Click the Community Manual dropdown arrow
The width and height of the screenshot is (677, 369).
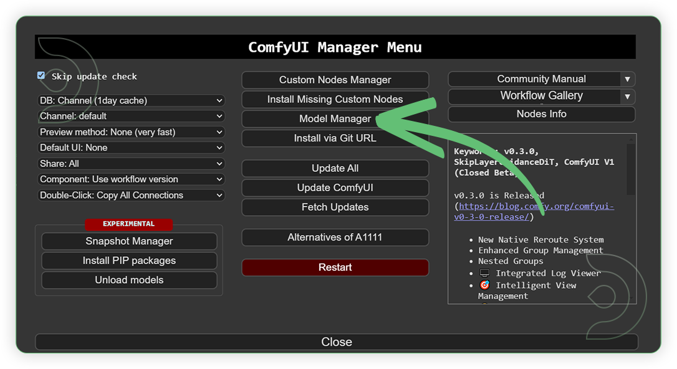628,79
